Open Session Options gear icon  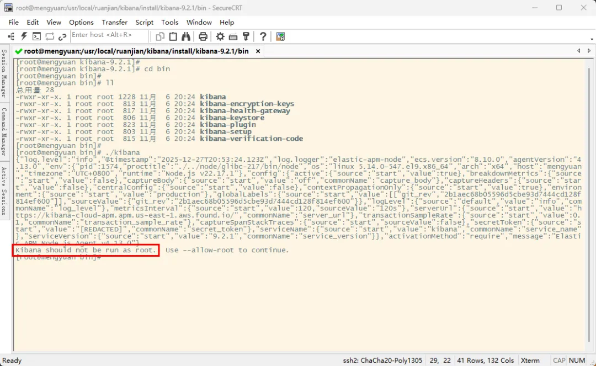click(220, 36)
